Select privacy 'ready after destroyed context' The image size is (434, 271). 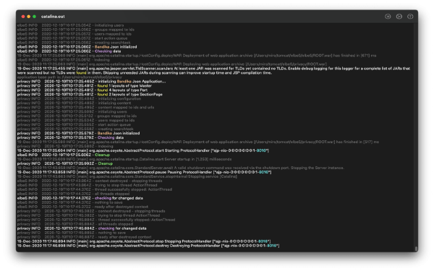85,237
